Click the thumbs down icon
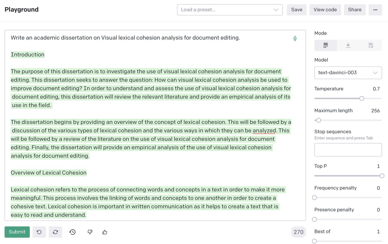 pyautogui.click(x=90, y=232)
